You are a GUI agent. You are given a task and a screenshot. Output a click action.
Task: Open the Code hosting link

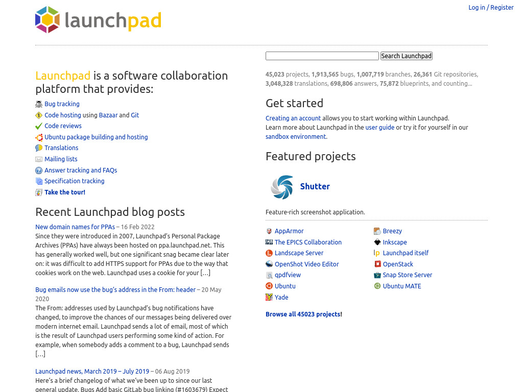coord(63,115)
